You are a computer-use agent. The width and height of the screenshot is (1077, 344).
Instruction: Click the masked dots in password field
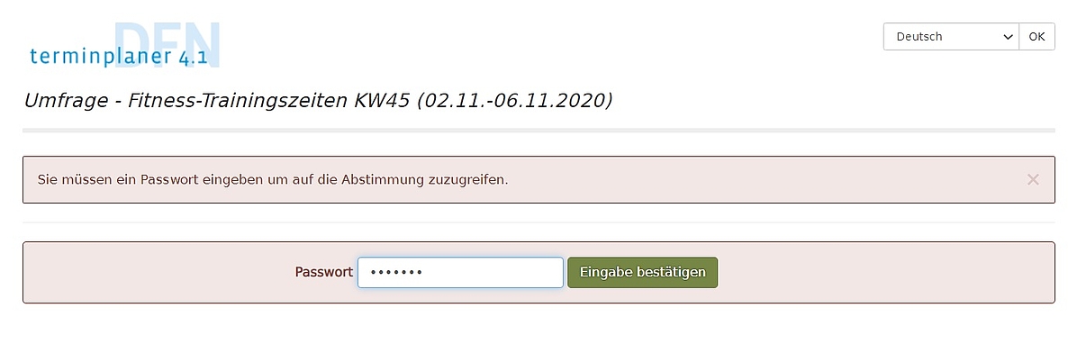click(x=395, y=273)
